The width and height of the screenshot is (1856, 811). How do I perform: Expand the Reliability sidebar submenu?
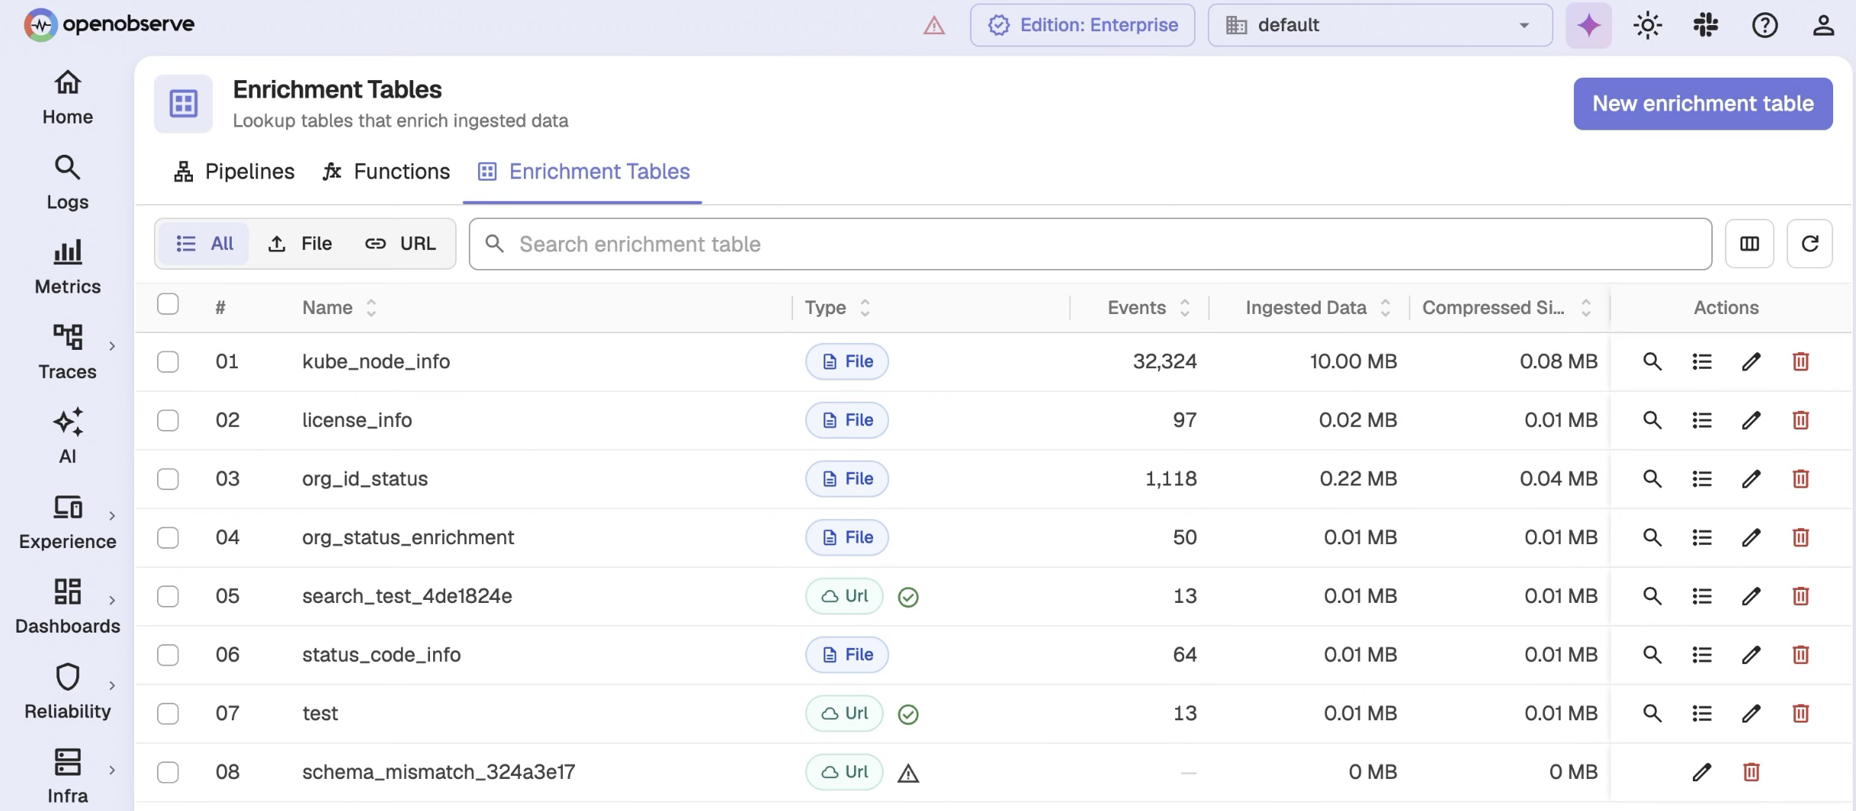coord(112,685)
